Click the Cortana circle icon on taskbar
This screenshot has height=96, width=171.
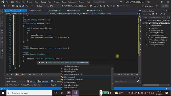[x=56, y=93]
